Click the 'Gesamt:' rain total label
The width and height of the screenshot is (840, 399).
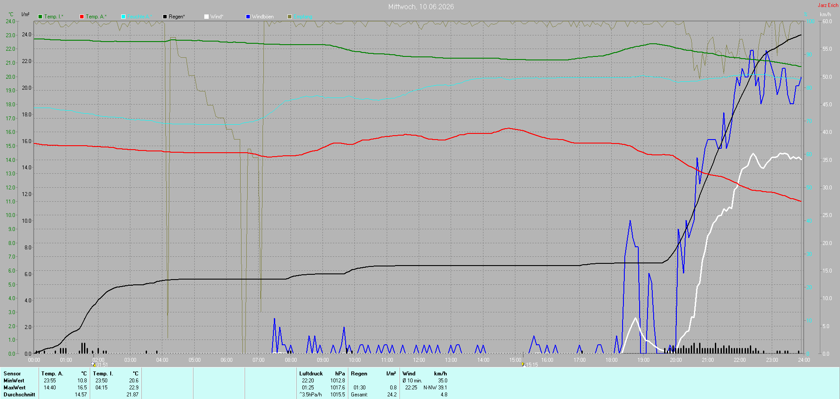(x=359, y=395)
